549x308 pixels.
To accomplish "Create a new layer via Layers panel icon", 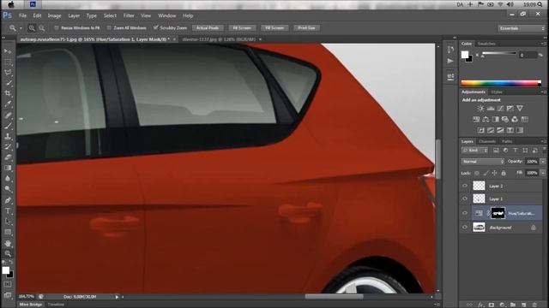I will click(524, 305).
